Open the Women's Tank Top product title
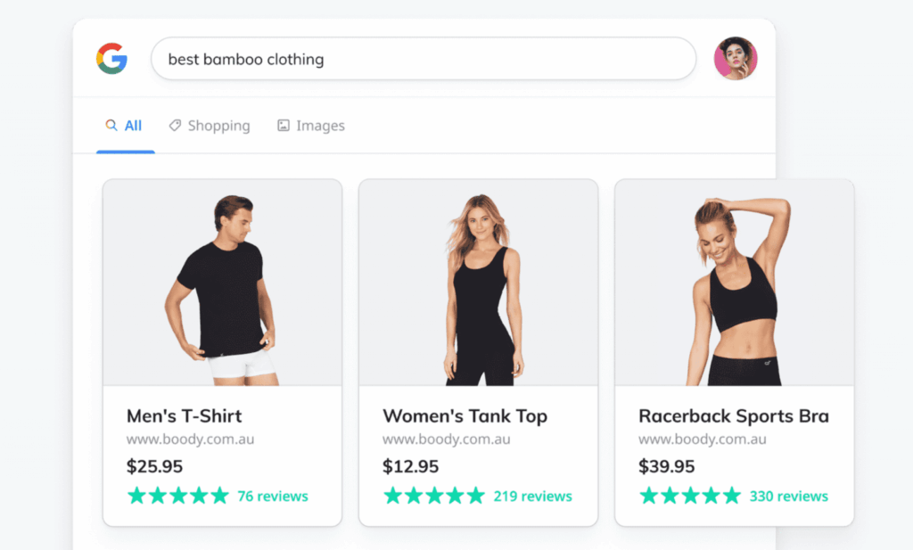Image resolution: width=913 pixels, height=550 pixels. (465, 415)
